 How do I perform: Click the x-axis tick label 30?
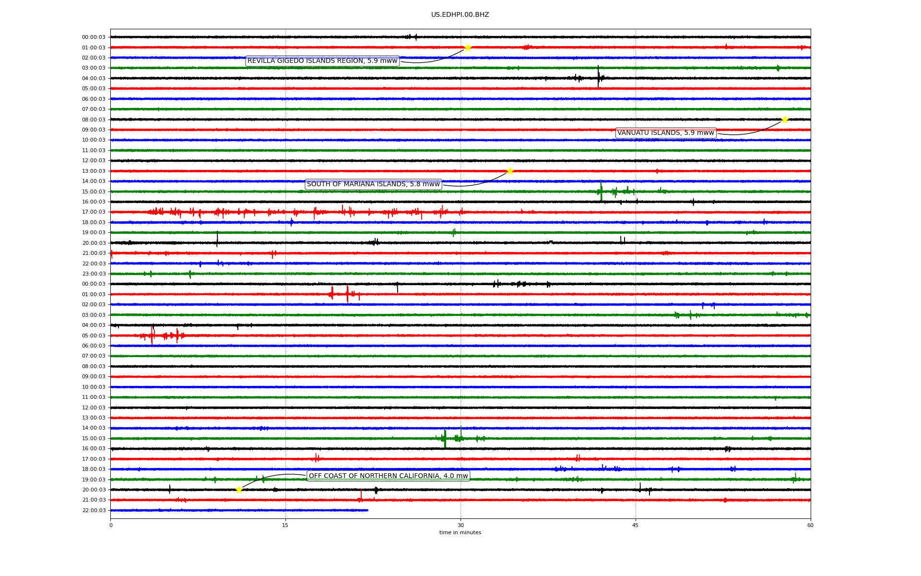[x=460, y=525]
